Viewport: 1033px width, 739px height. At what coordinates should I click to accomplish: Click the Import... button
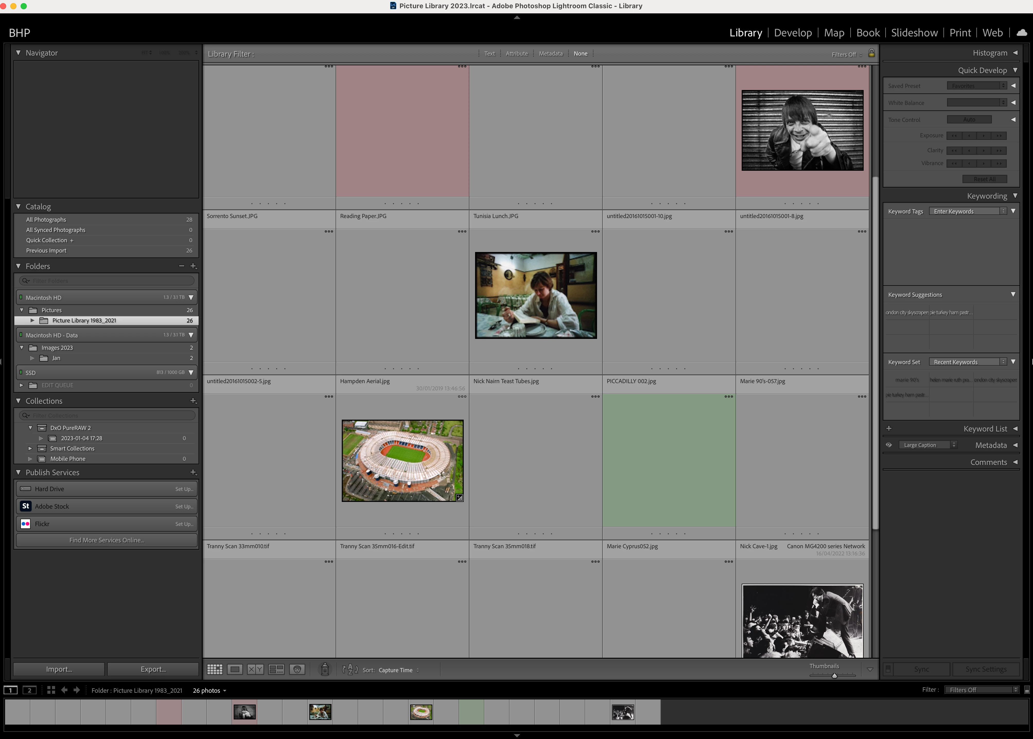[x=59, y=669]
